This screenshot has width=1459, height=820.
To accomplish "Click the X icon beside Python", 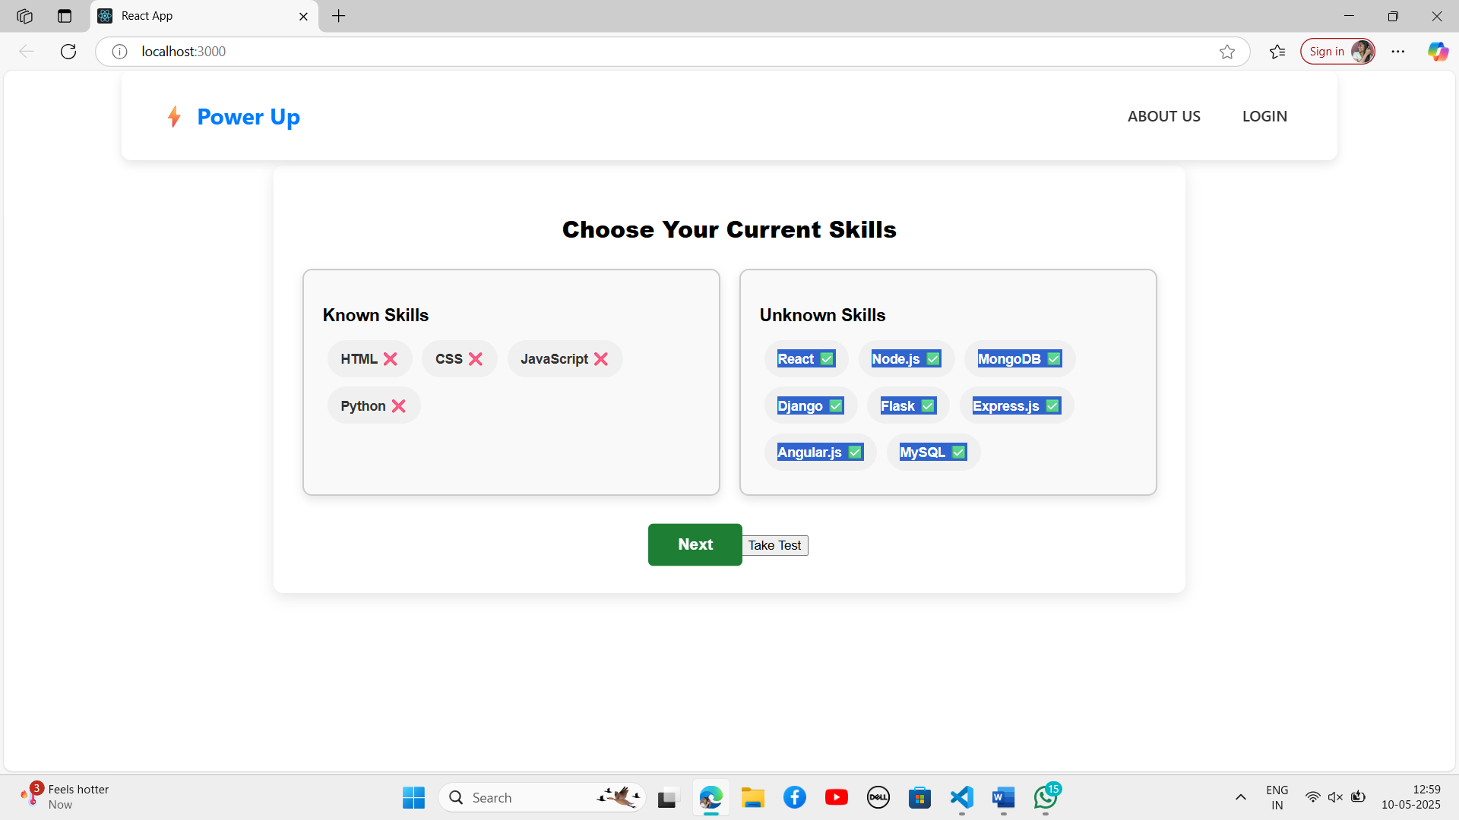I will (x=399, y=406).
